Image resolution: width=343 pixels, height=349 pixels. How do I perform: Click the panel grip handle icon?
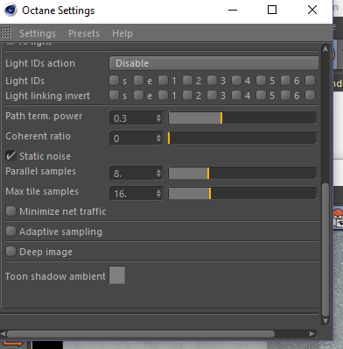coord(6,32)
